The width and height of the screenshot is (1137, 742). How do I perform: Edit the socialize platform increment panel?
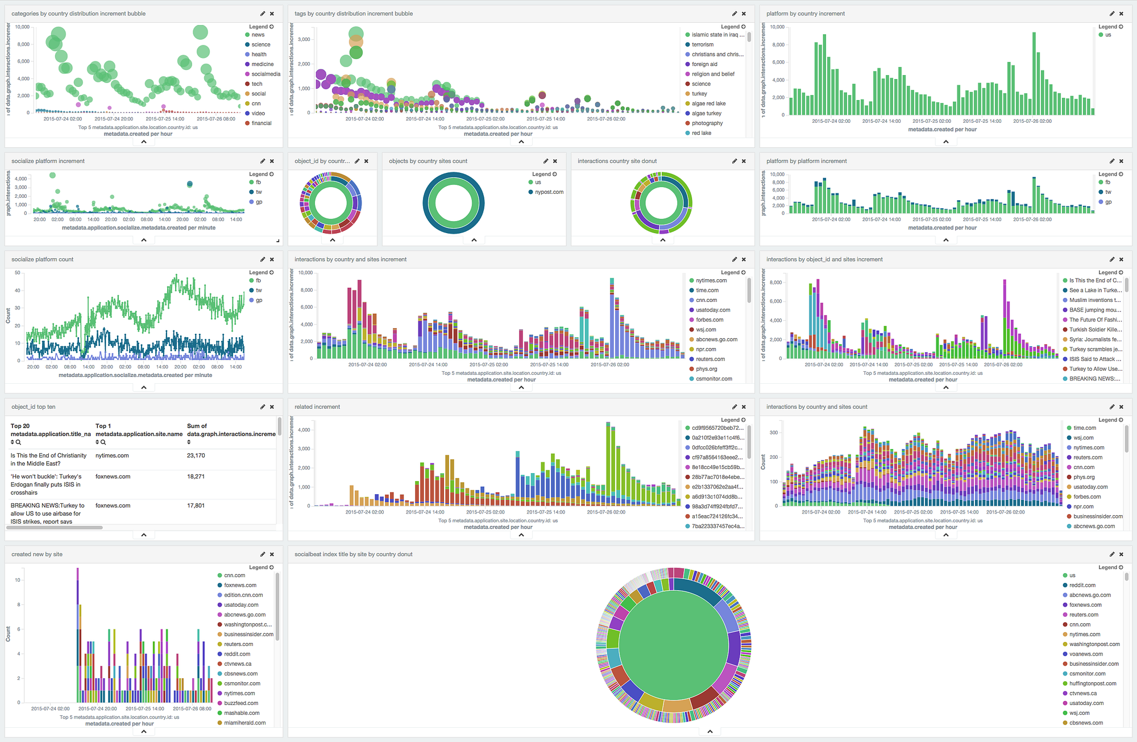263,161
